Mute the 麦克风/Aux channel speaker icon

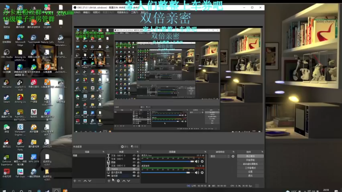click(x=197, y=162)
